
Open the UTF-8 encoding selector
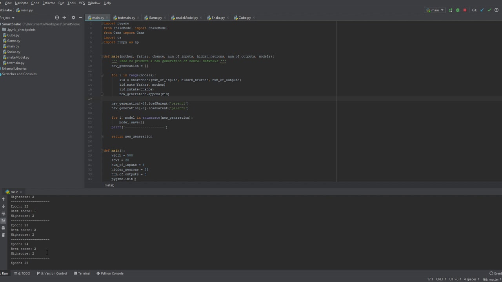(455, 279)
